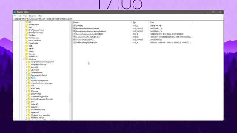The width and height of the screenshot is (237, 133).
Task: Expand the EnterpriseResourceManager key
Action: (26, 83)
